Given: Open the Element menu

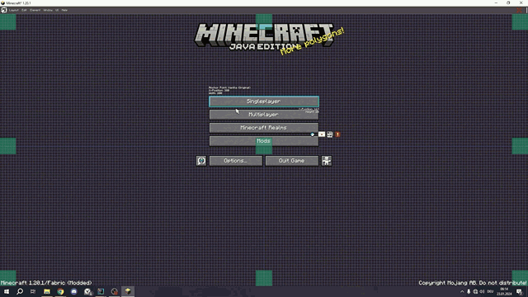Looking at the screenshot, I should point(35,10).
